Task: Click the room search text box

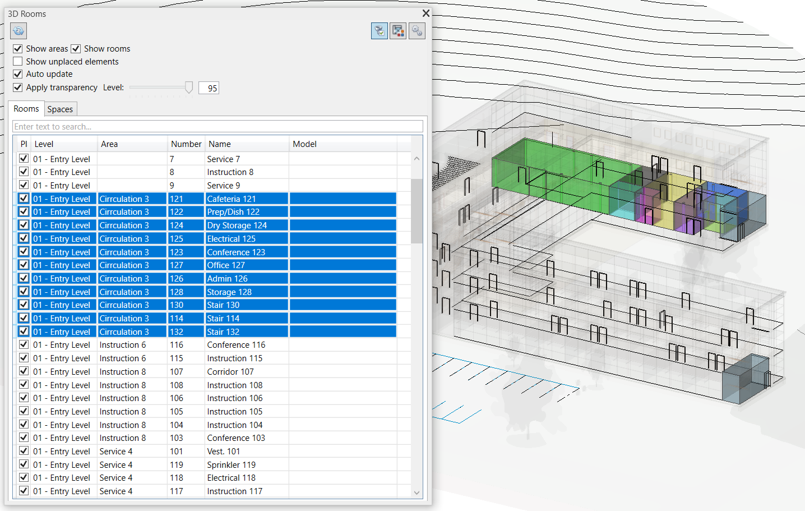Action: (218, 127)
